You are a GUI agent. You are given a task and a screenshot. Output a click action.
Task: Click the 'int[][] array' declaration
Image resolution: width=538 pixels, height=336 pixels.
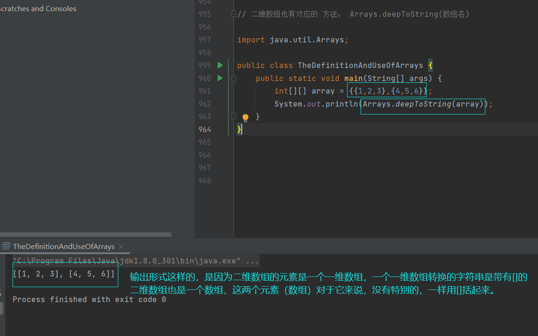304,91
